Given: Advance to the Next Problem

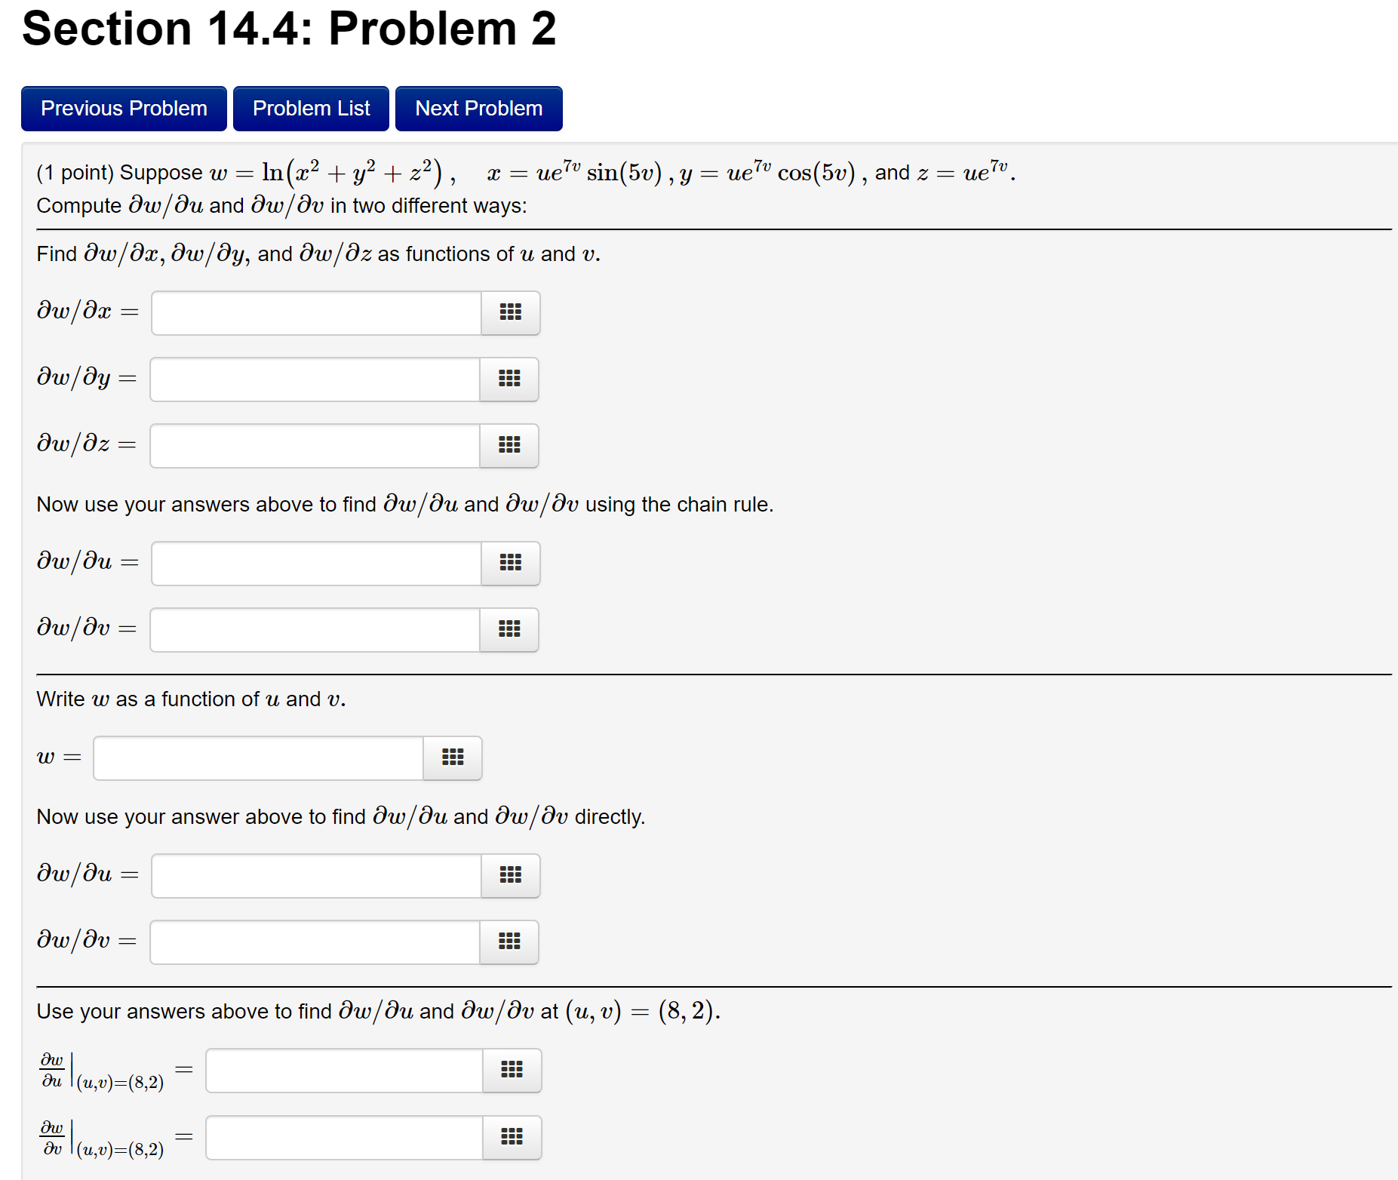Looking at the screenshot, I should click(478, 108).
